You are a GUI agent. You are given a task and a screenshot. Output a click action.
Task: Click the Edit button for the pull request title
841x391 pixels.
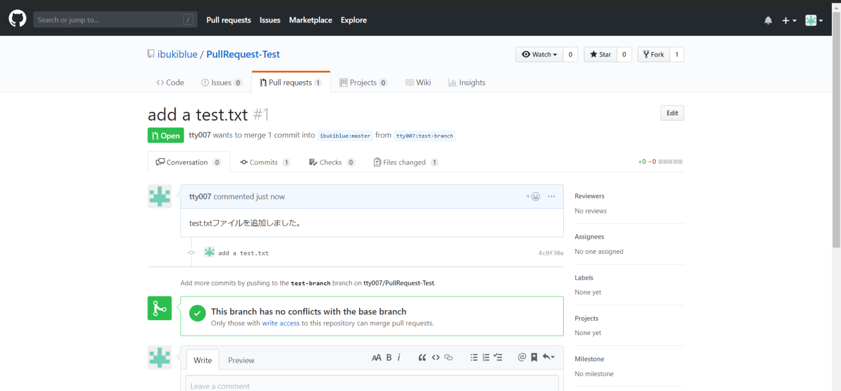pos(672,112)
